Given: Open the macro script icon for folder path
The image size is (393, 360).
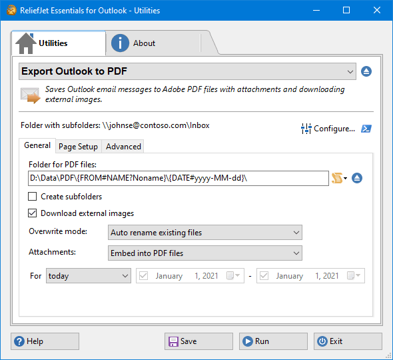Looking at the screenshot, I should point(339,178).
